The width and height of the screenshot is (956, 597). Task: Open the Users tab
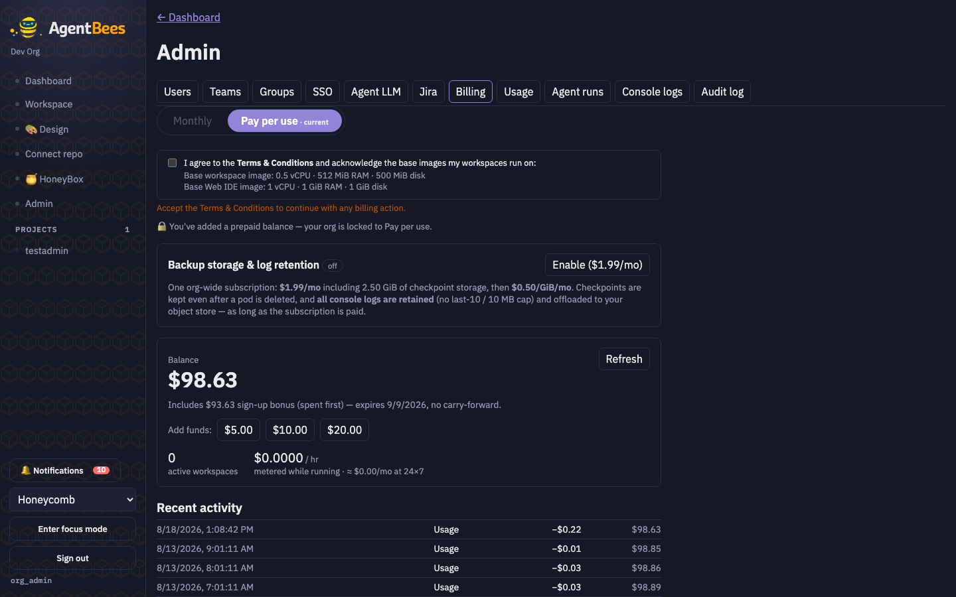(x=177, y=92)
